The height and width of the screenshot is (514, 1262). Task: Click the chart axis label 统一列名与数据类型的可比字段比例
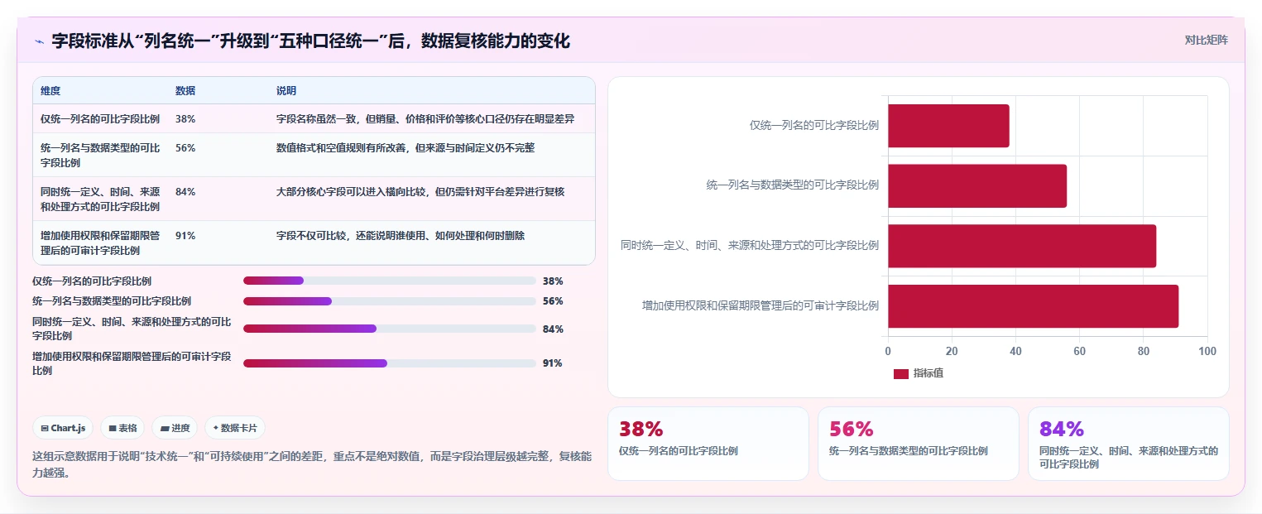click(x=792, y=186)
